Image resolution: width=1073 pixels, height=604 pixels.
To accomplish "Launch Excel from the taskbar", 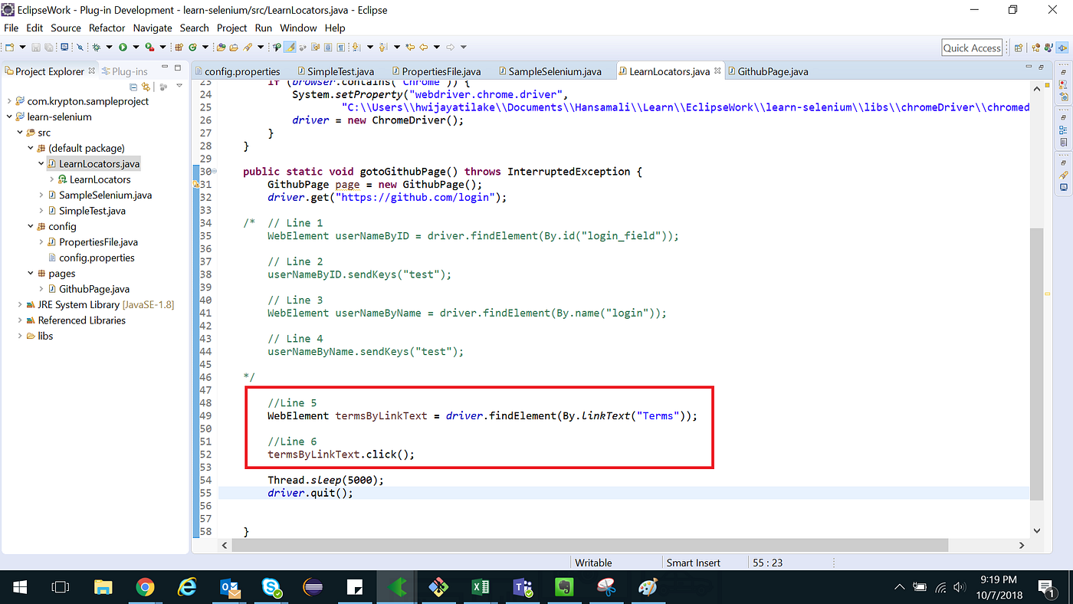I will 481,586.
